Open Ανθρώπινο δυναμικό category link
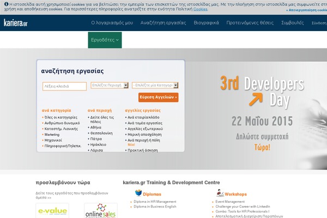 tap(62, 123)
